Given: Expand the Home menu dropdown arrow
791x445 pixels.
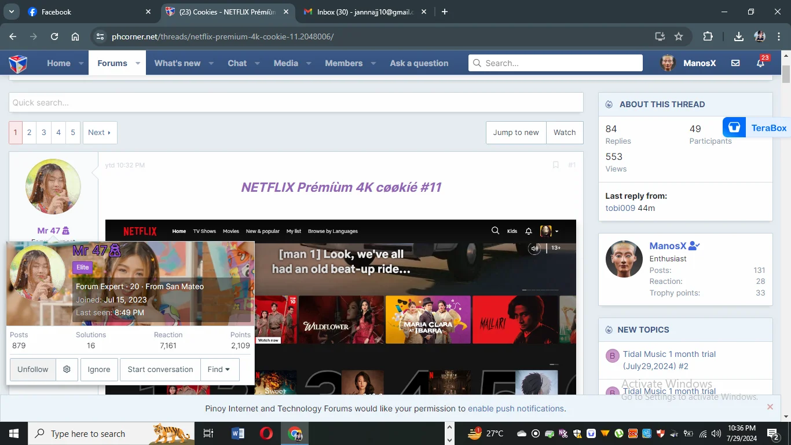Looking at the screenshot, I should point(81,63).
